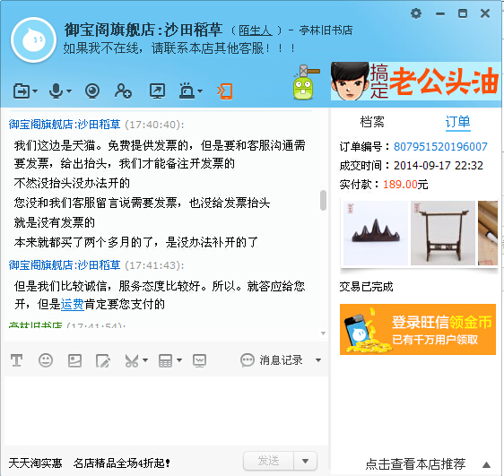504x476 pixels.
Task: Open 名店精品全场4折起 promotion link
Action: point(122,463)
